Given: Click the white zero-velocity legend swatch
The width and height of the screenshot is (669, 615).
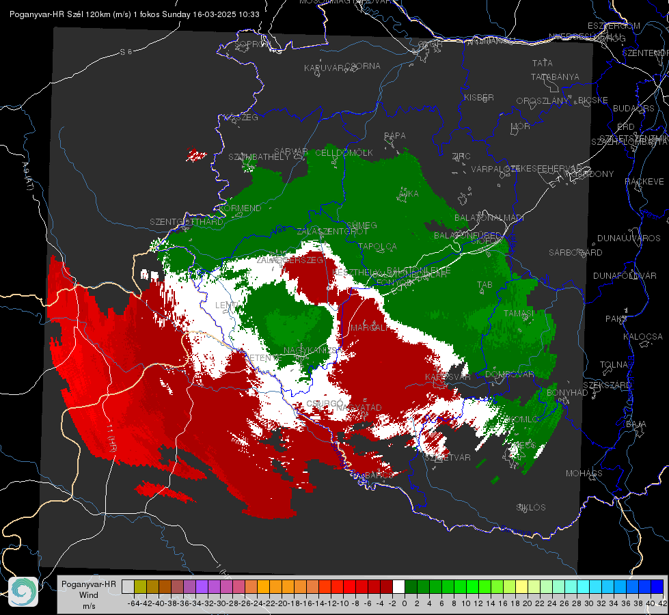Looking at the screenshot, I should [398, 586].
